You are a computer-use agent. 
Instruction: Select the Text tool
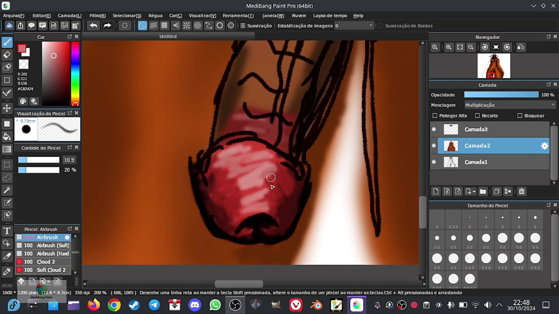tap(7, 231)
